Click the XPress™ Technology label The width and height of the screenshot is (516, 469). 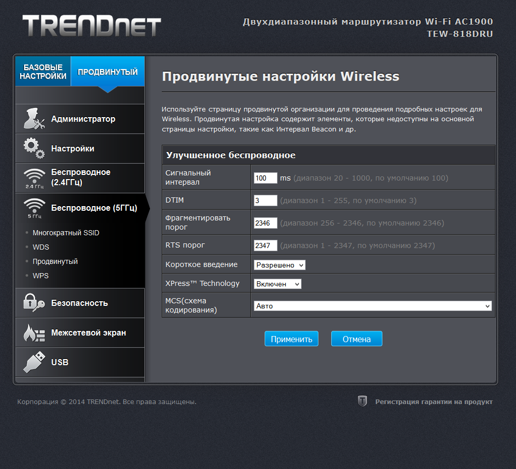202,283
